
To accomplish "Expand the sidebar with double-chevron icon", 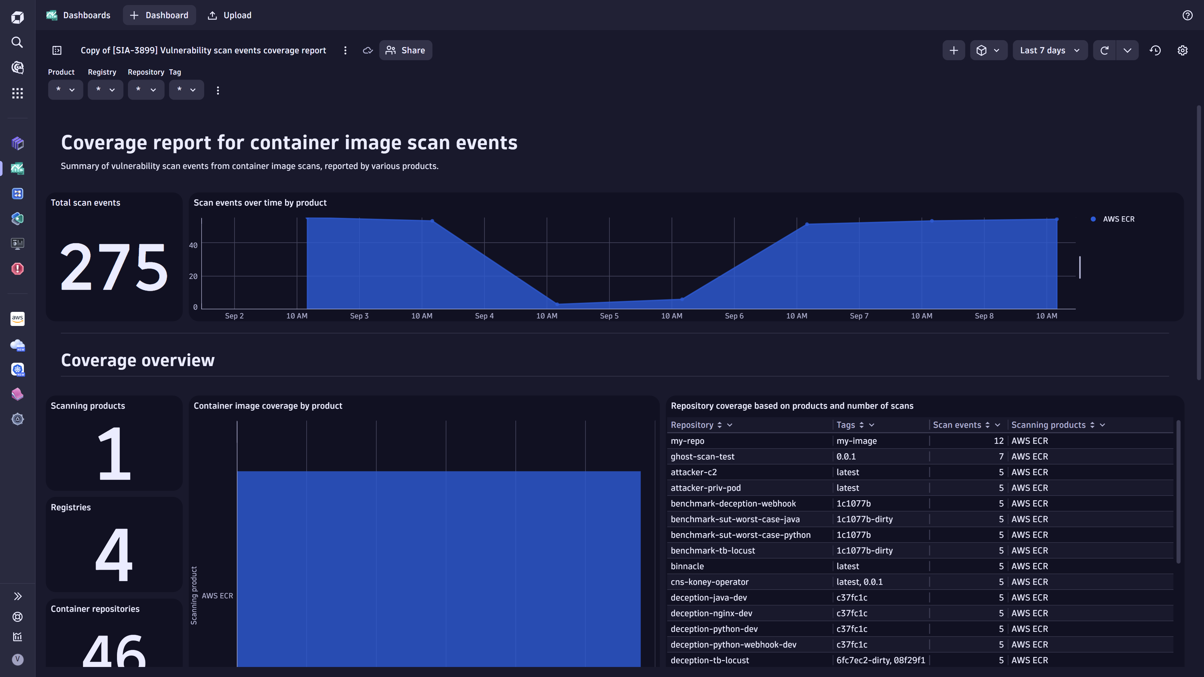I will 17,596.
